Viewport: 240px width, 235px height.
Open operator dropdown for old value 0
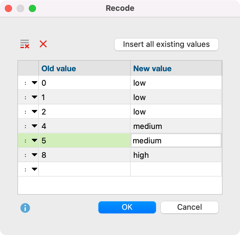(34, 83)
